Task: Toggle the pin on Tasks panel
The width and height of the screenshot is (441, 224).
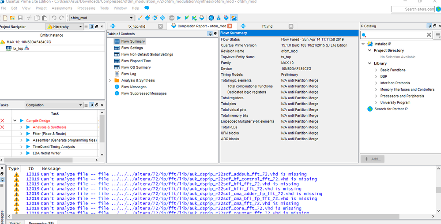Action: pos(91,105)
